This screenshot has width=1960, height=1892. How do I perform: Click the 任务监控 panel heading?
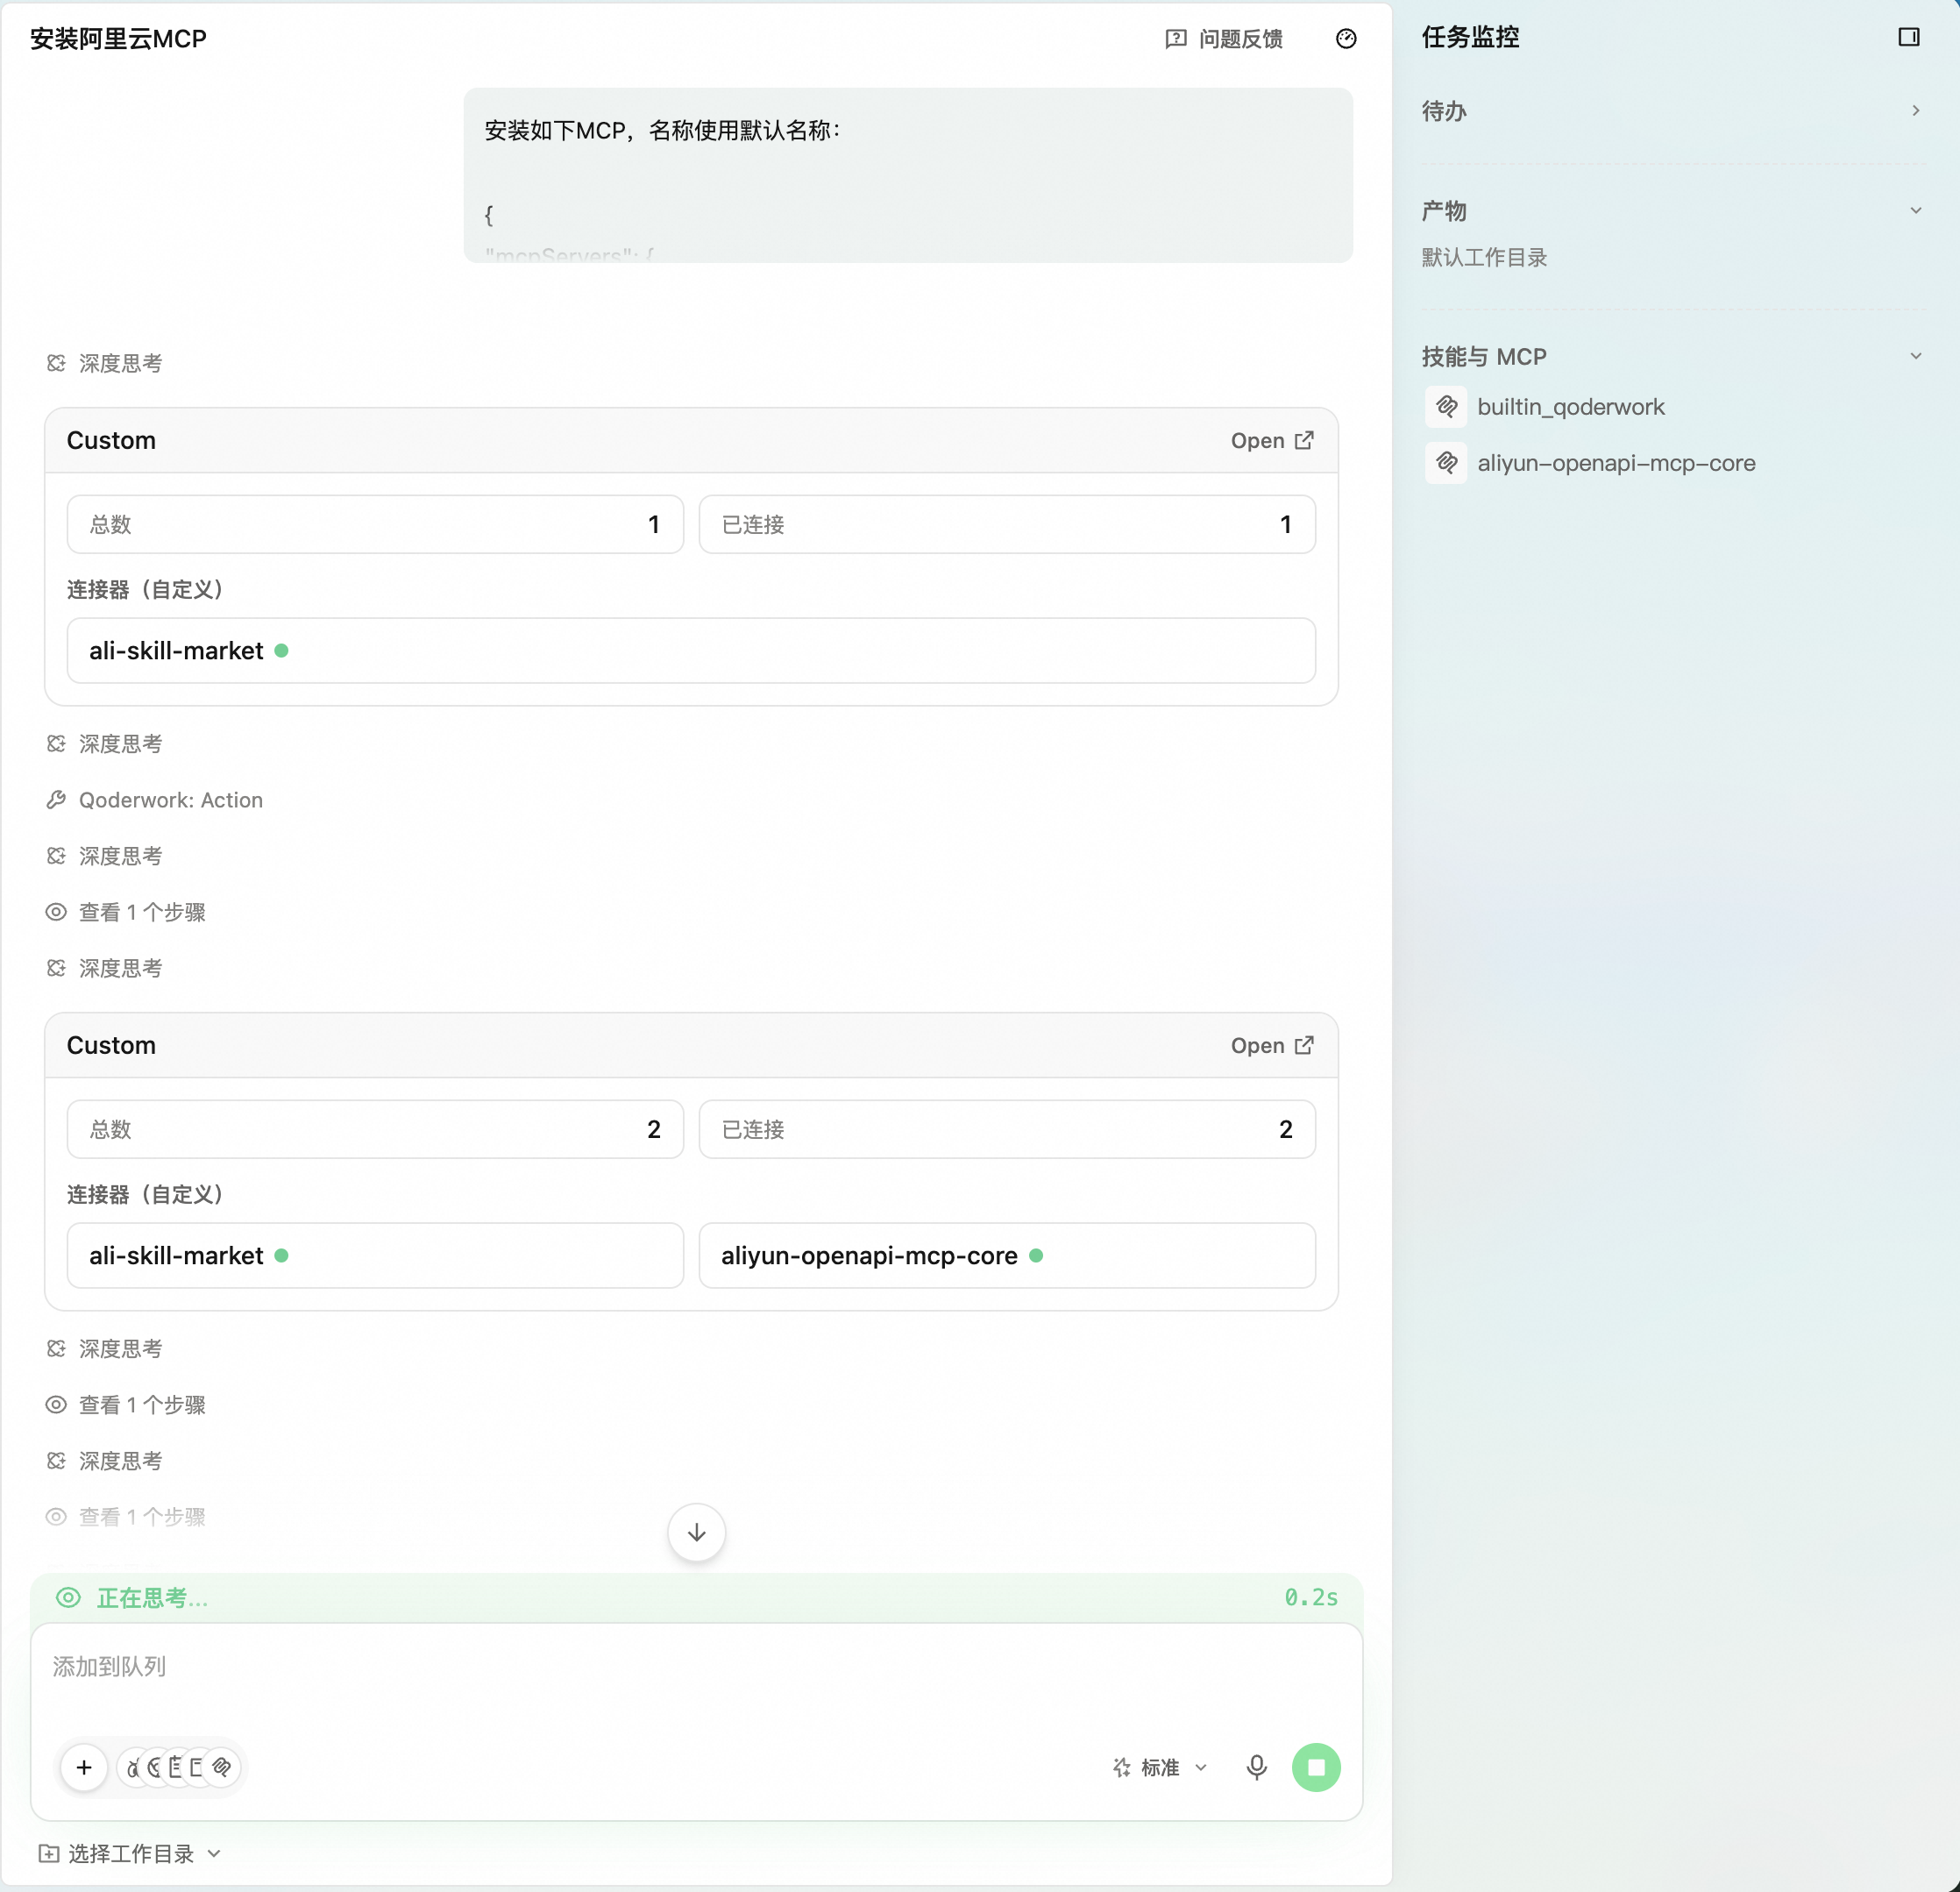pyautogui.click(x=1470, y=37)
